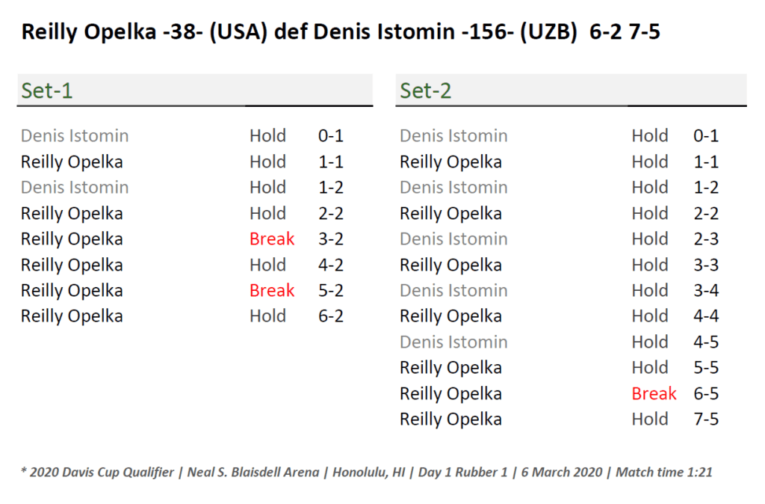This screenshot has width=765, height=504.
Task: Click Reilly Opelka on the Set-2 6-5 row
Action: coord(450,394)
